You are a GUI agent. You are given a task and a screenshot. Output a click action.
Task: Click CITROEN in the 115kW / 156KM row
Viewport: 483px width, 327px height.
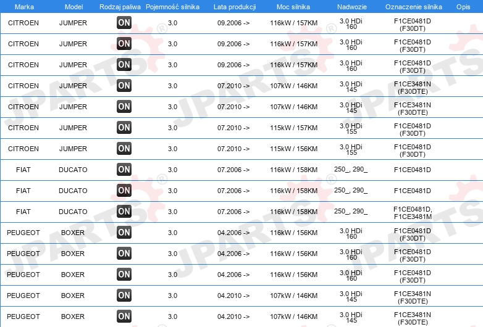pyautogui.click(x=23, y=149)
